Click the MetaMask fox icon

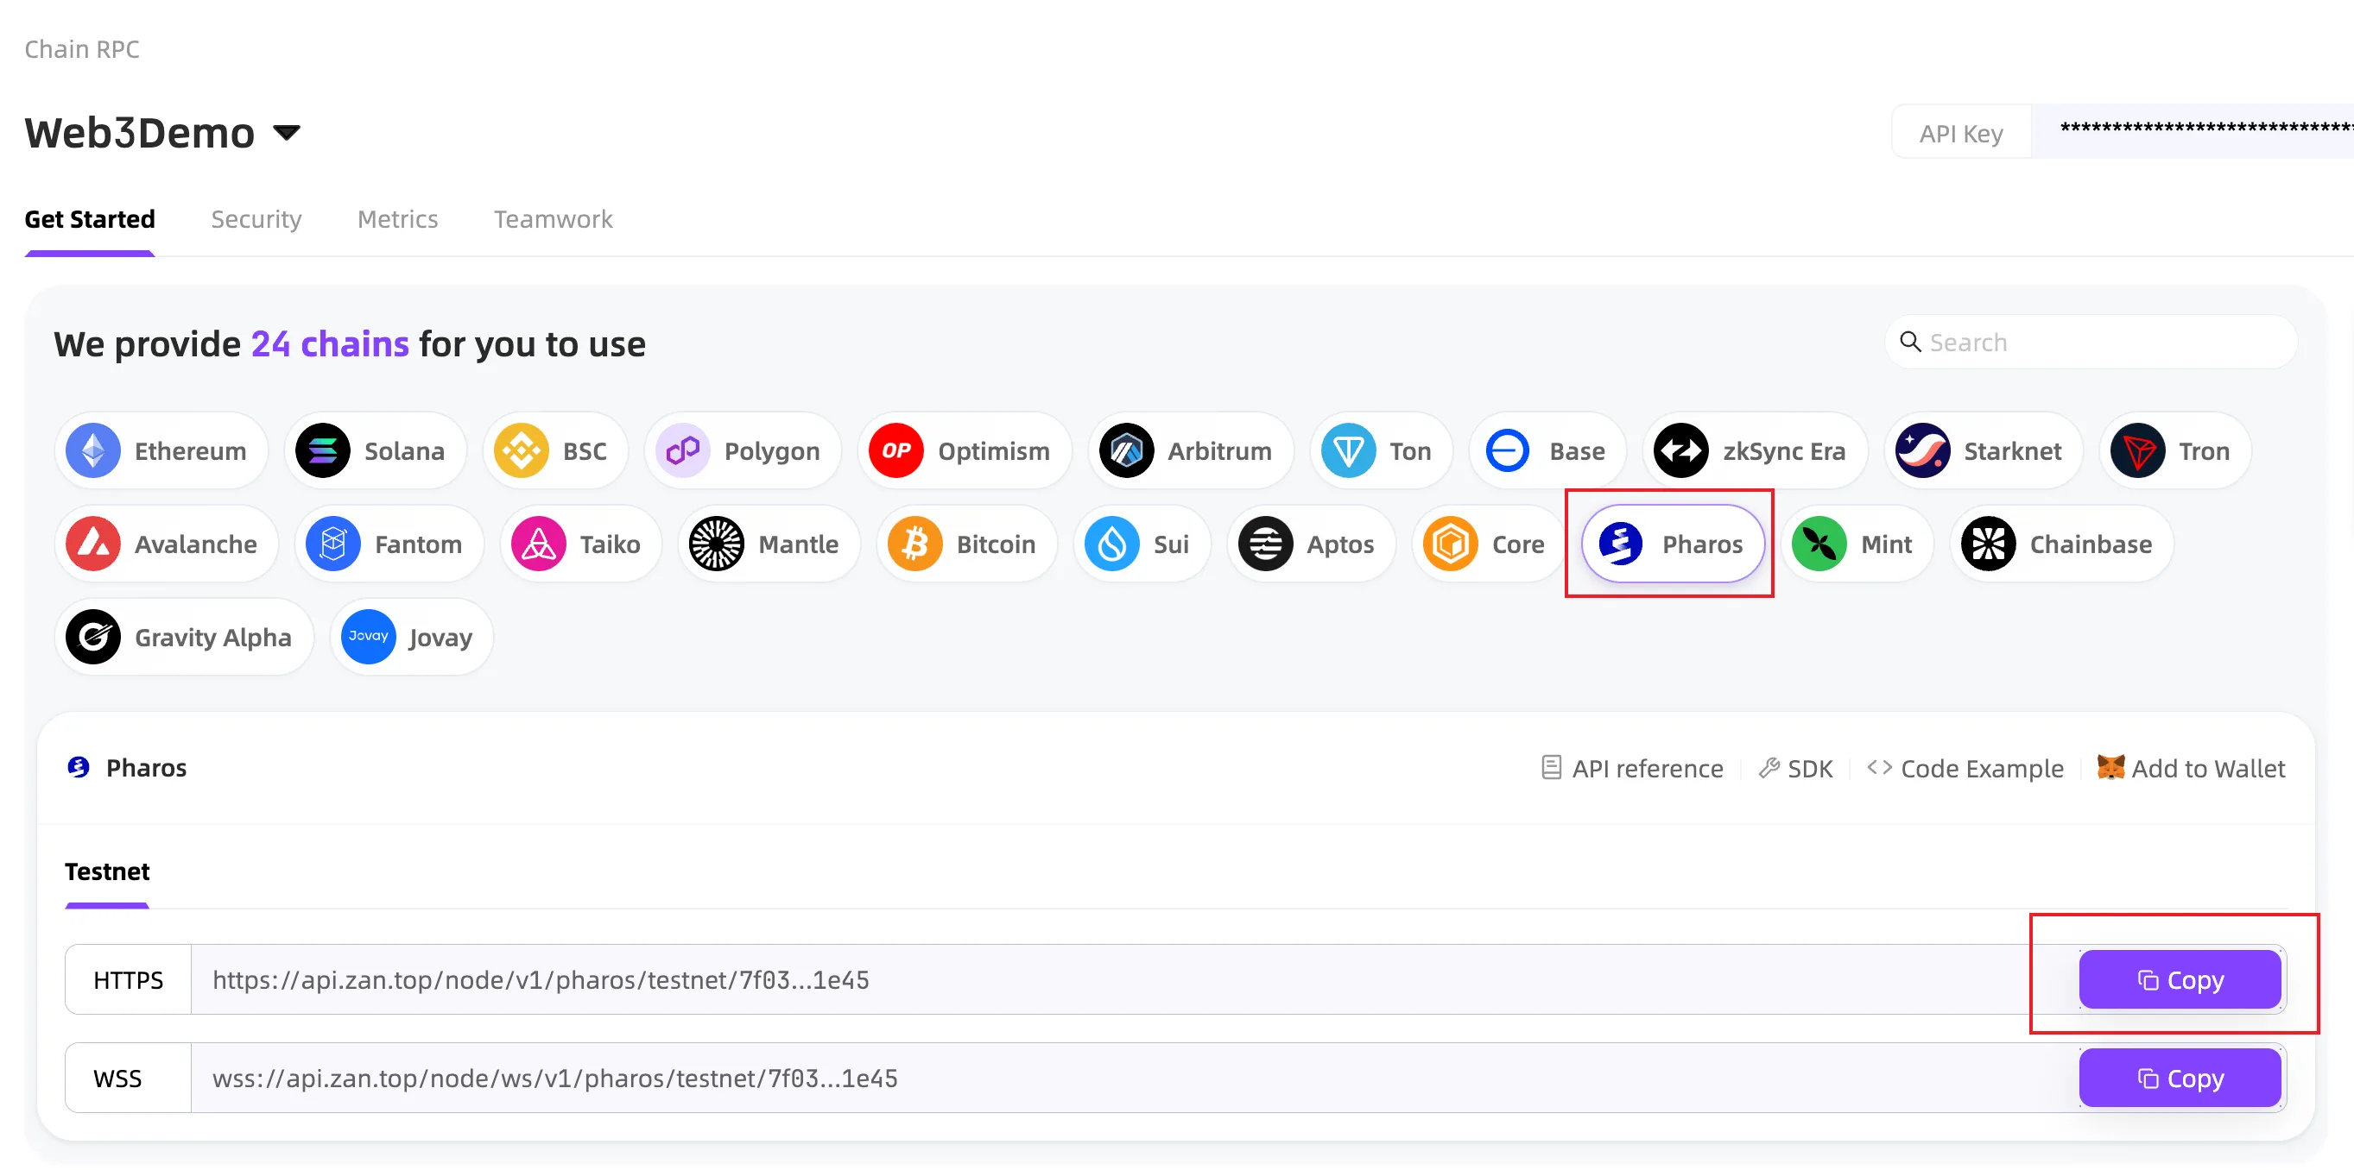pyautogui.click(x=2110, y=767)
